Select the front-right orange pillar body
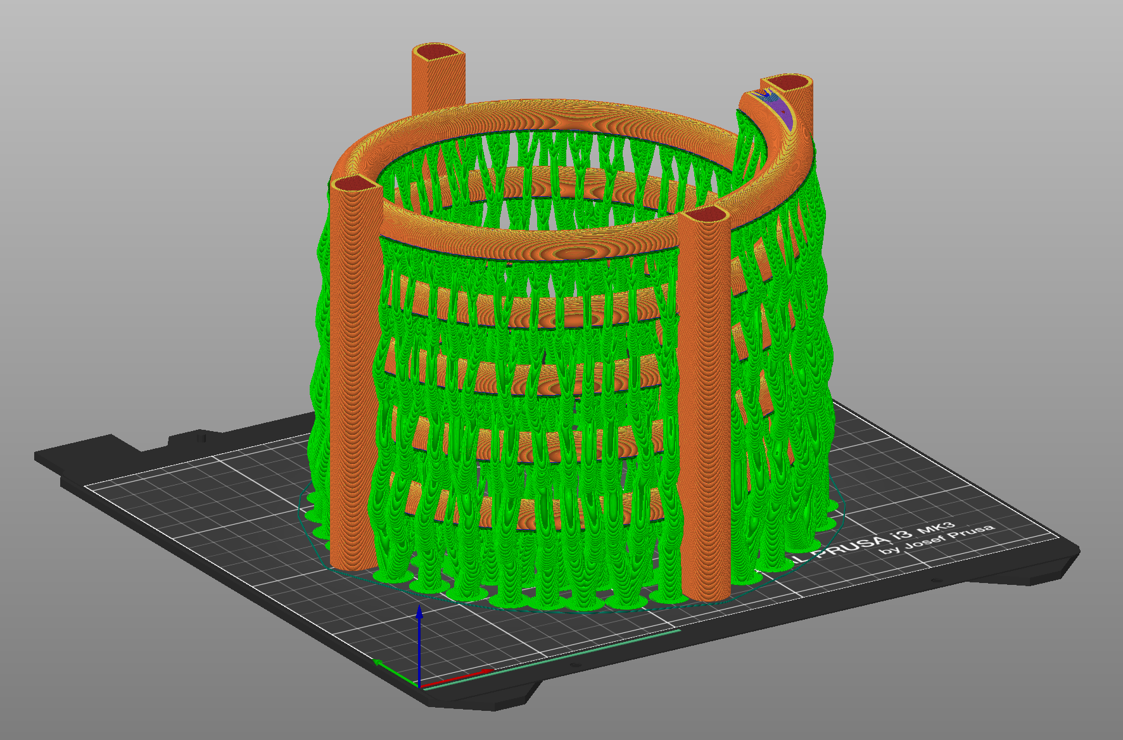1123x740 pixels. 703,411
